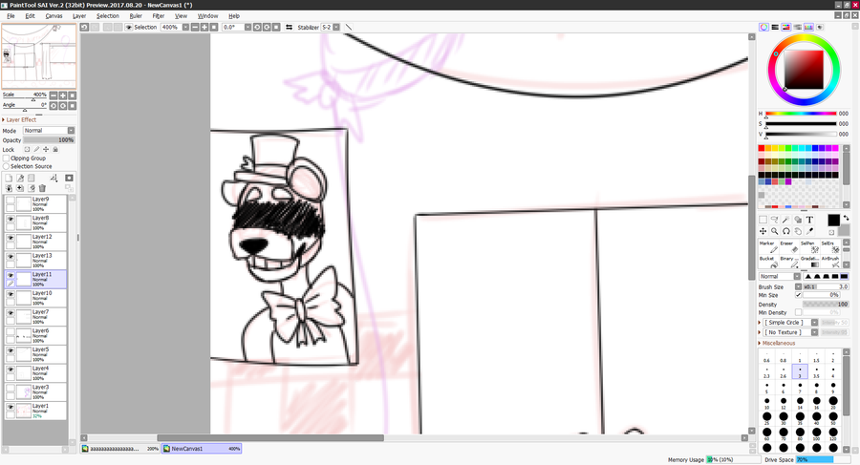Click the black foreground color swatch
This screenshot has width=860, height=465.
(833, 221)
